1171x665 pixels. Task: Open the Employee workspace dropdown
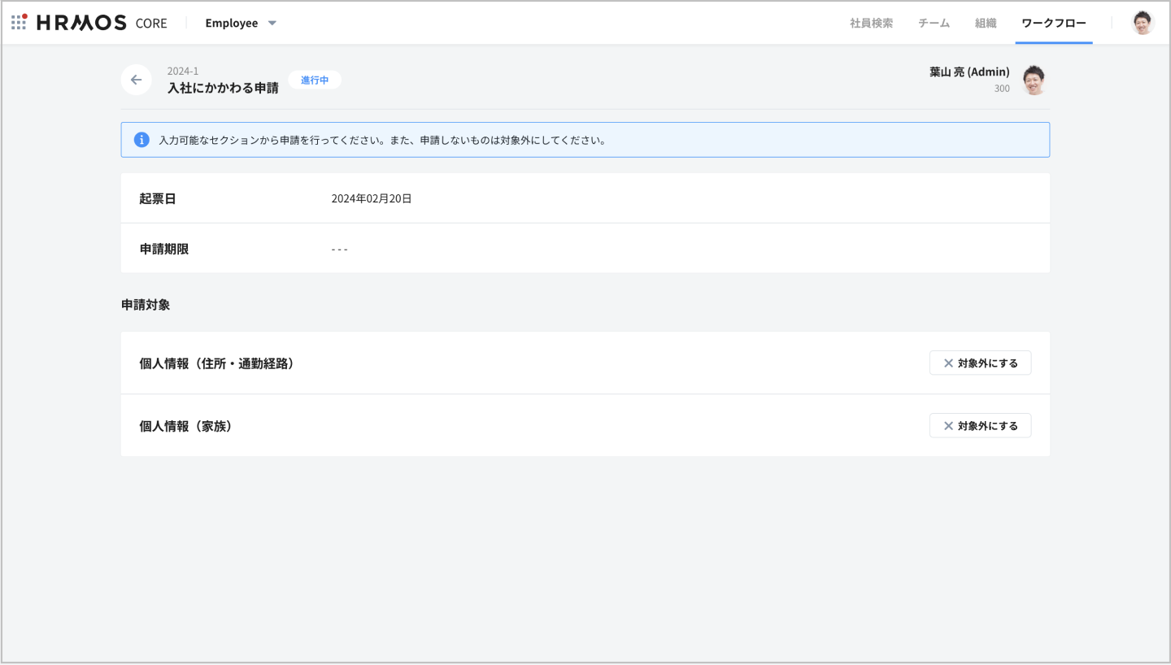pyautogui.click(x=241, y=23)
